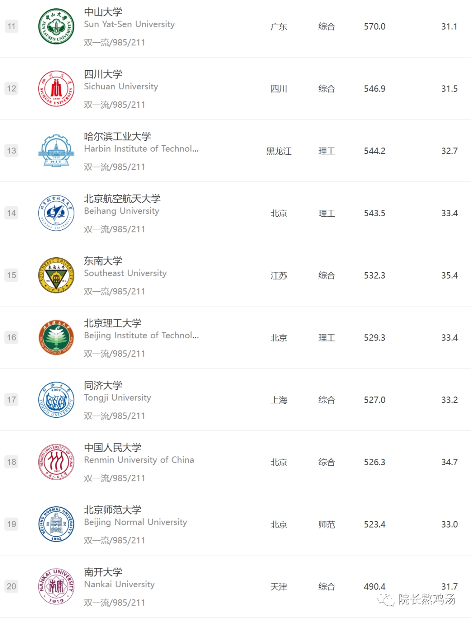Click the Sichuan University red emblem

pyautogui.click(x=56, y=89)
